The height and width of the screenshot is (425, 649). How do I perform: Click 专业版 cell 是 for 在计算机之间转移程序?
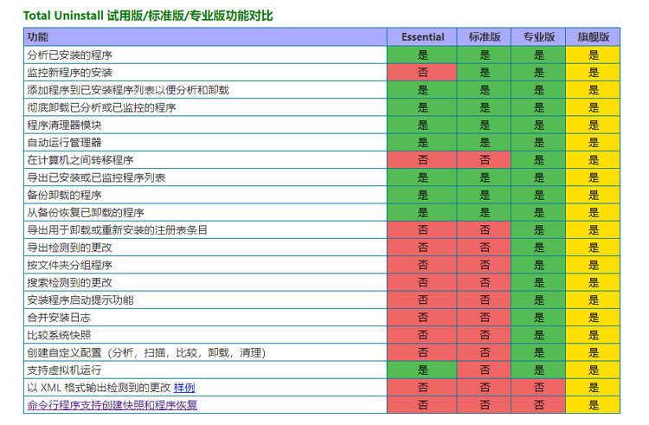(538, 160)
